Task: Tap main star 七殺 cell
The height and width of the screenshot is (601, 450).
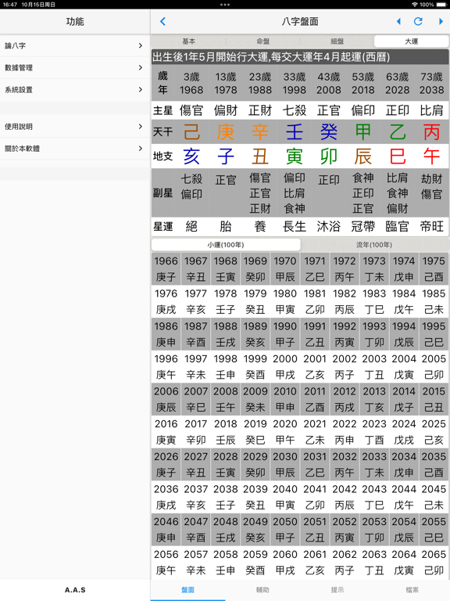Action: coord(295,110)
